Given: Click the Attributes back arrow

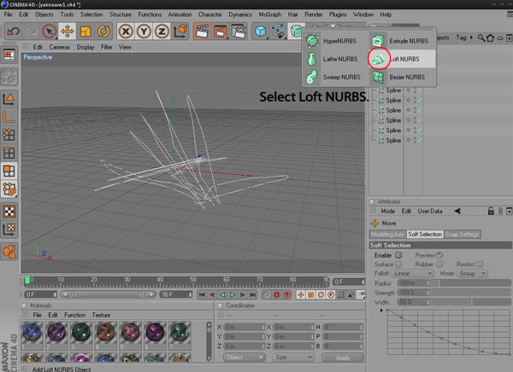Looking at the screenshot, I should tap(457, 211).
